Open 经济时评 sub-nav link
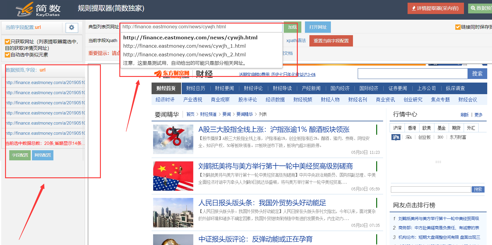Screen dimensions: 492x245 click(165, 100)
